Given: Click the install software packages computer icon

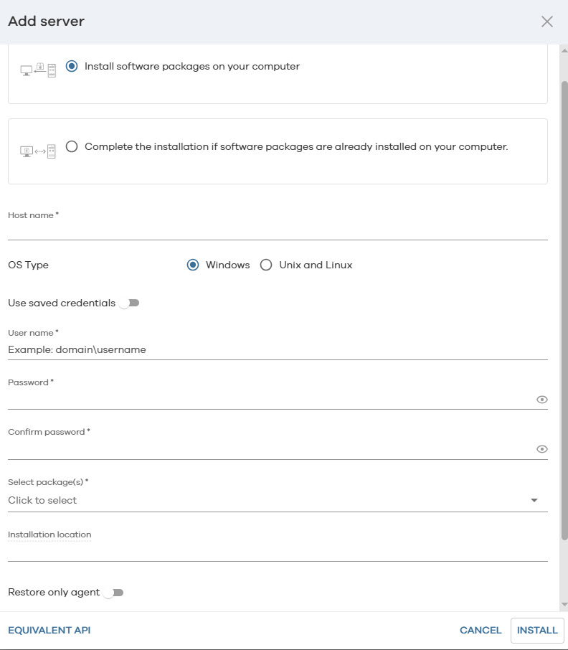Looking at the screenshot, I should [x=37, y=70].
